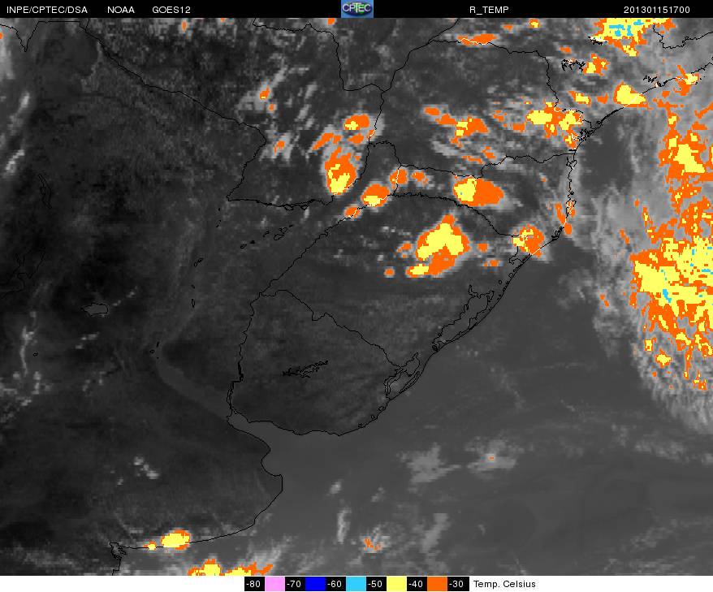The image size is (713, 592).
Task: Click the orange swatch after -40
Action: click(437, 584)
